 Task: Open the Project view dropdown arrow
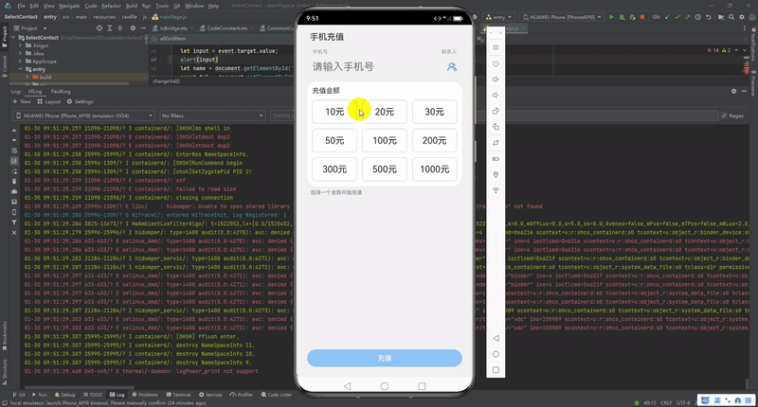tap(45, 28)
